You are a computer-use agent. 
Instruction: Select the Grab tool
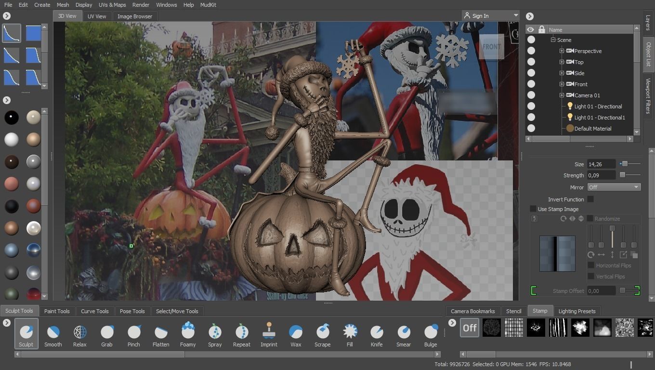click(x=107, y=334)
